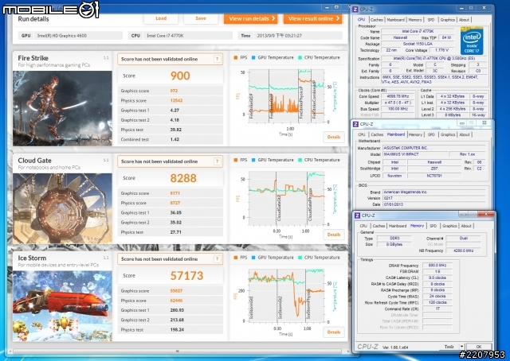Click the FPS legend swatch in the Fire Strike graph

tap(236, 57)
